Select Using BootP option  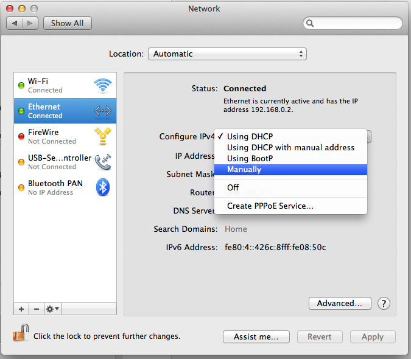click(x=250, y=158)
